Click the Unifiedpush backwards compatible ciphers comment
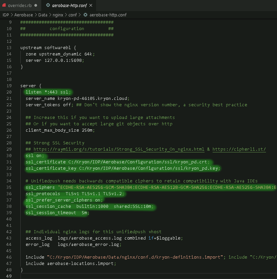This screenshot has height=279, width=277. (x=141, y=181)
